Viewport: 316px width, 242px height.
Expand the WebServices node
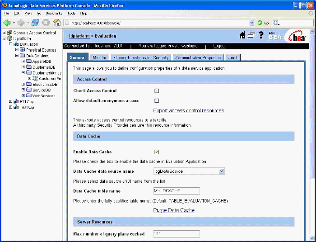[23, 95]
